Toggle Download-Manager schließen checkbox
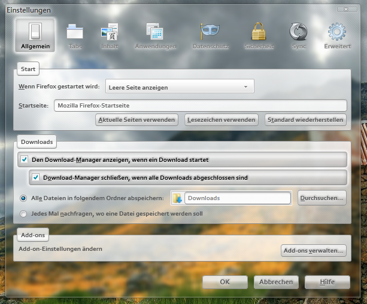The width and height of the screenshot is (367, 304). click(36, 177)
